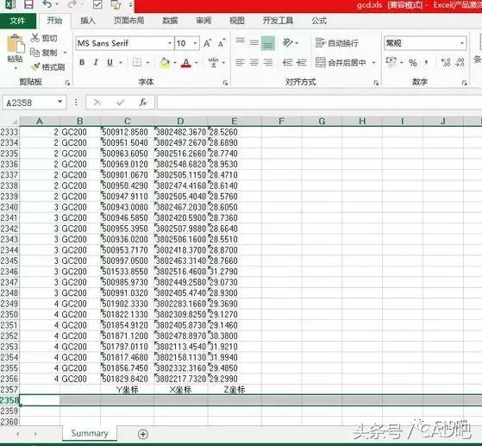Toggle Bold formatting
Image resolution: width=482 pixels, height=446 pixels.
tap(82, 62)
